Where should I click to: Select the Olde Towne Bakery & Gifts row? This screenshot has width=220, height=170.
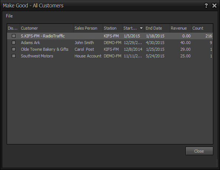110,49
